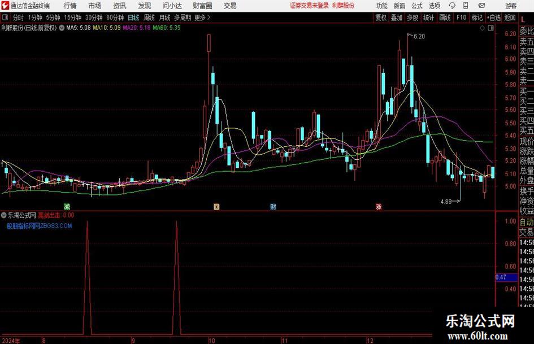The image size is (534, 344).
Task: Click the 标记 mark toolbar button
Action: pyautogui.click(x=477, y=18)
